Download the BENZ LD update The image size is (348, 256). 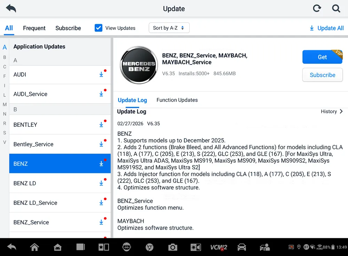click(x=101, y=183)
